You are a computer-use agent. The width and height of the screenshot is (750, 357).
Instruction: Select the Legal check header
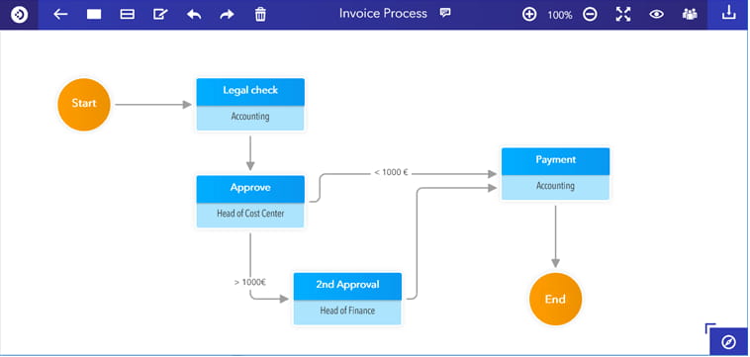(x=250, y=91)
